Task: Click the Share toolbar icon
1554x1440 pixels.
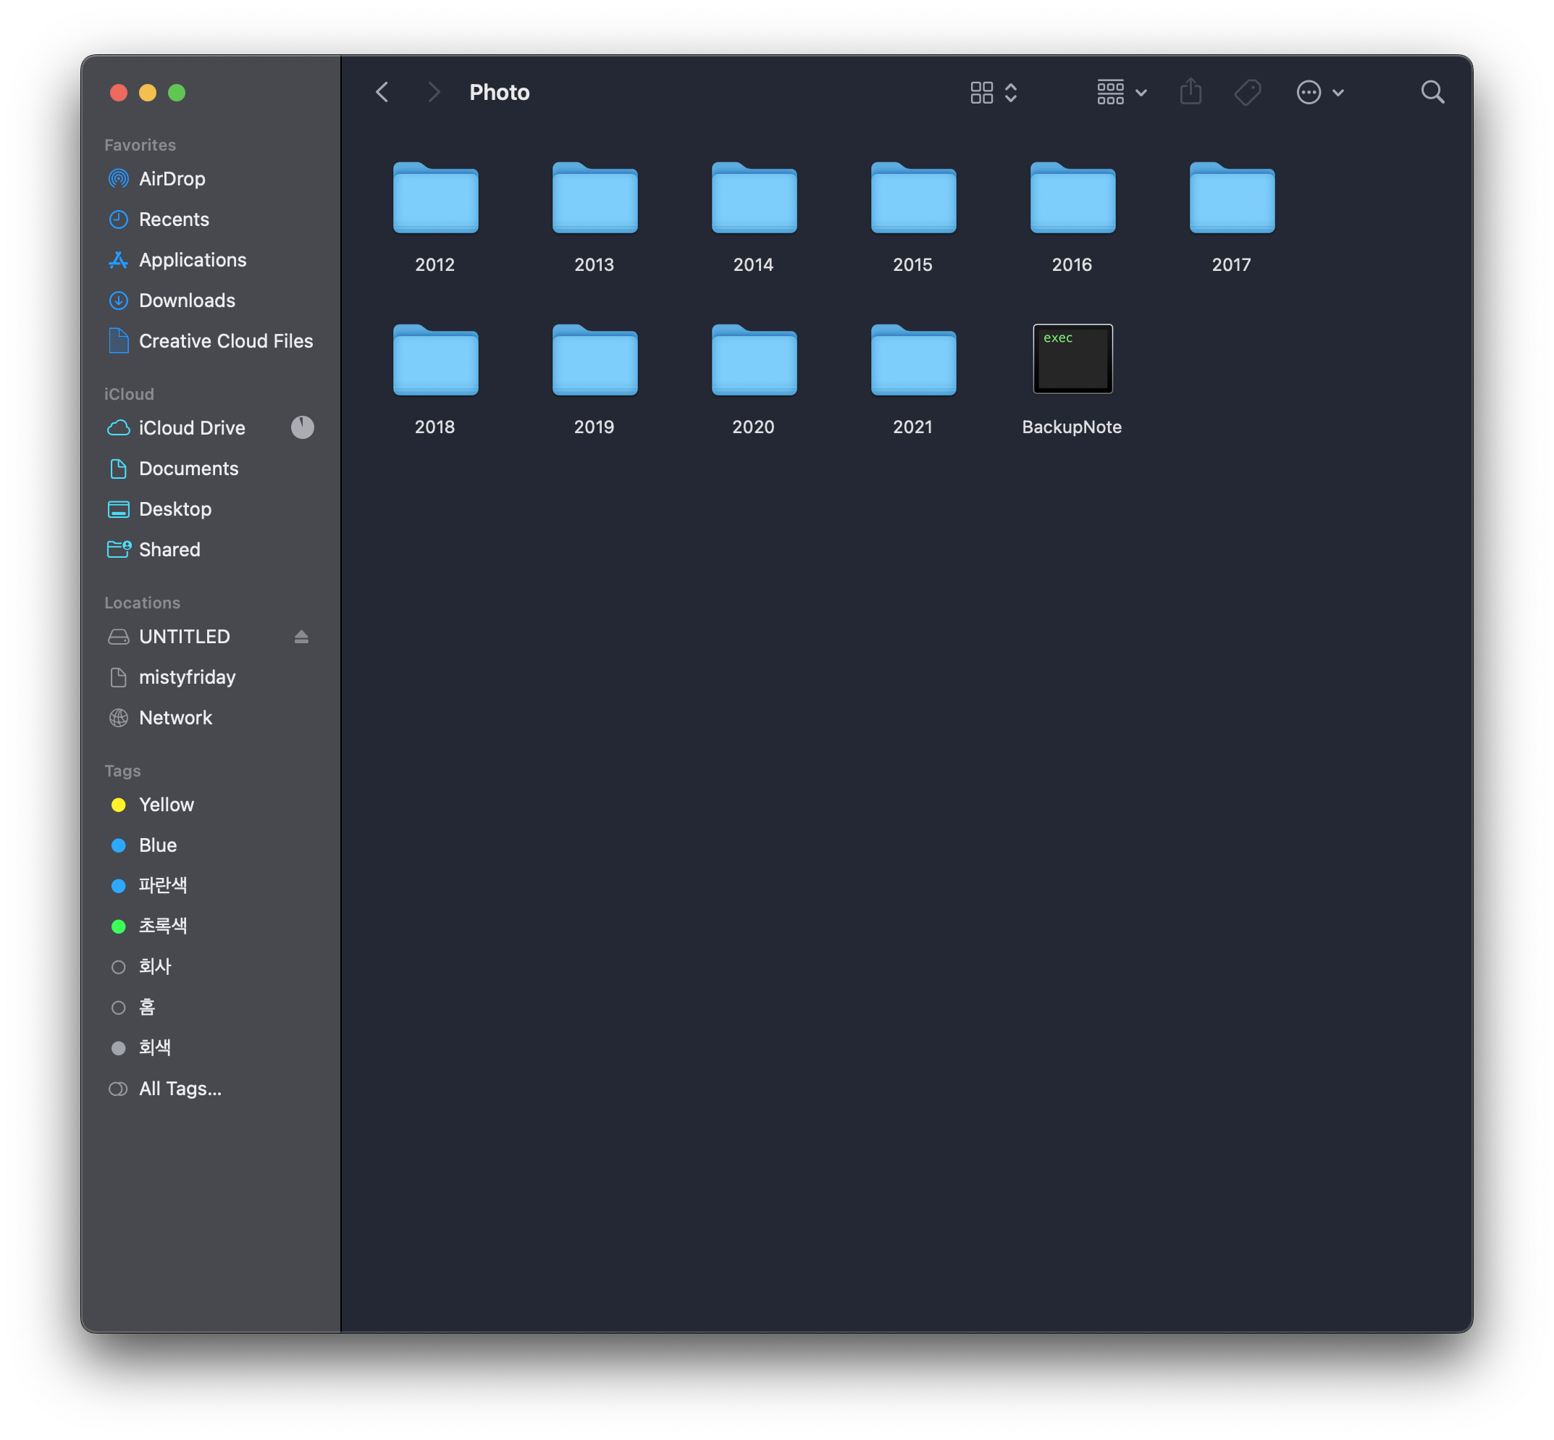Action: coord(1190,92)
